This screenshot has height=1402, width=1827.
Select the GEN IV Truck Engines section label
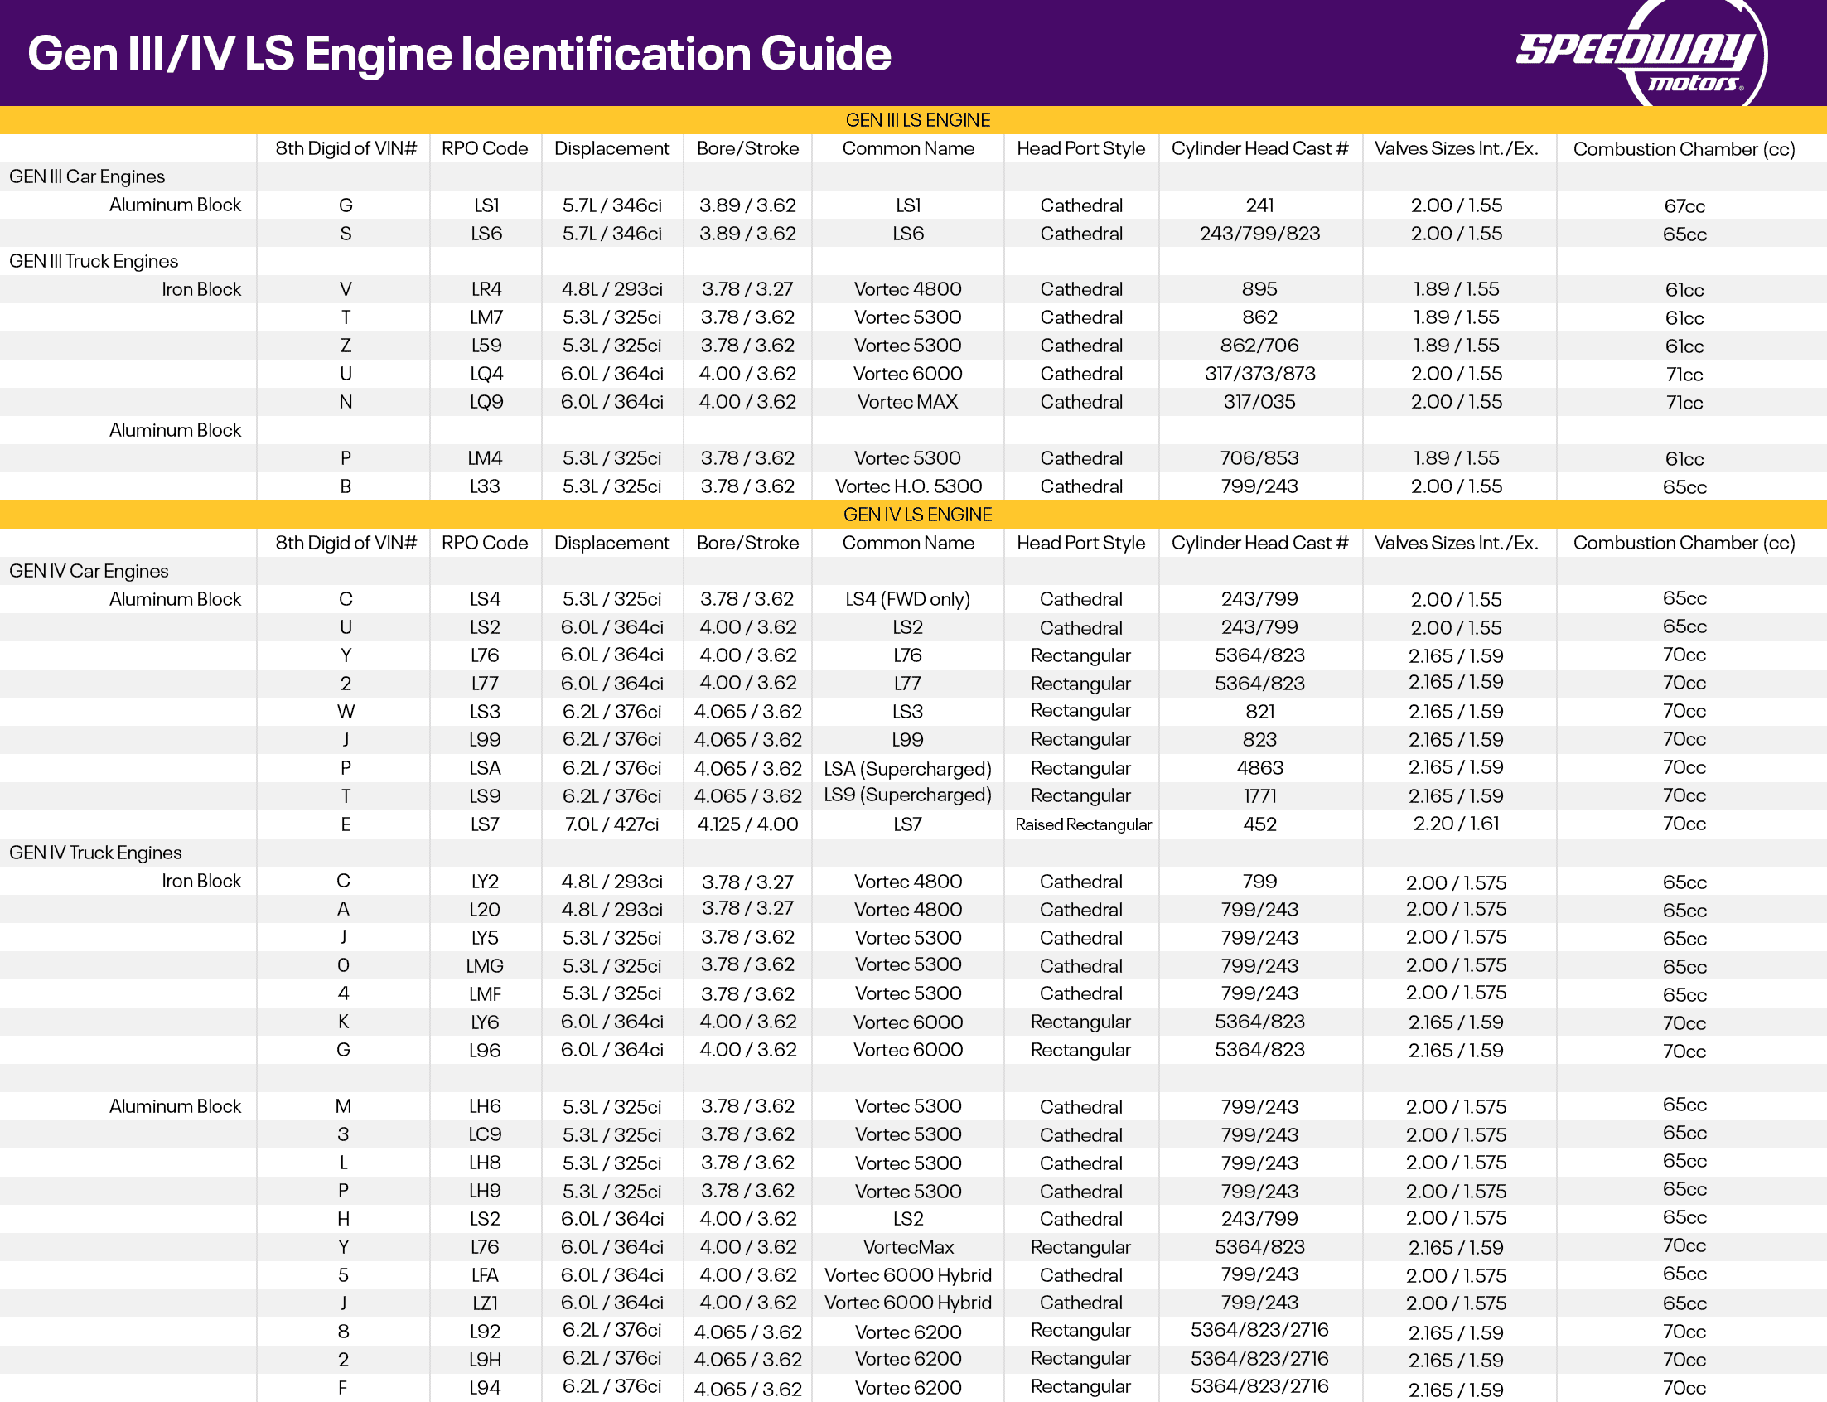pos(96,852)
